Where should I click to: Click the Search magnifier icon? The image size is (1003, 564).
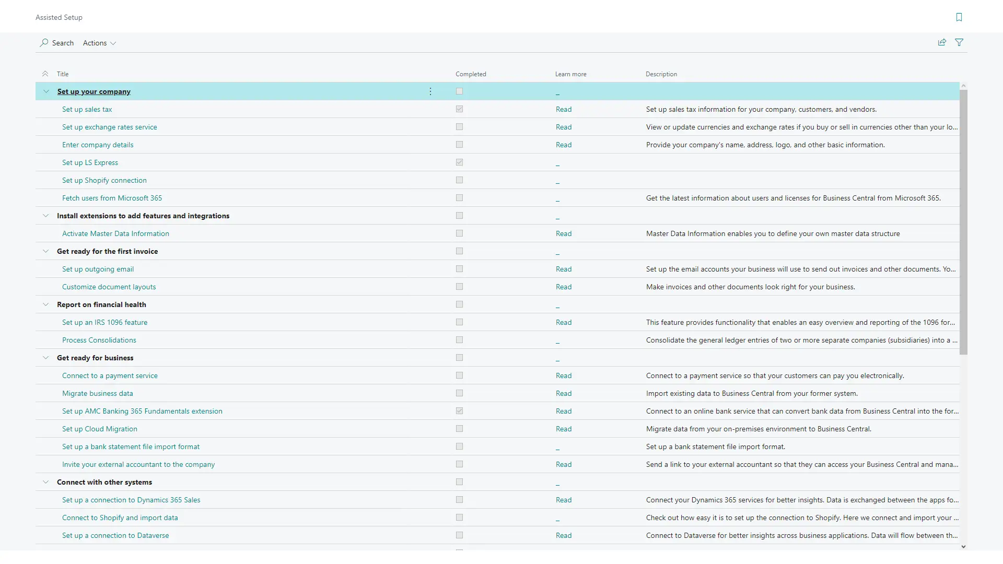point(44,43)
